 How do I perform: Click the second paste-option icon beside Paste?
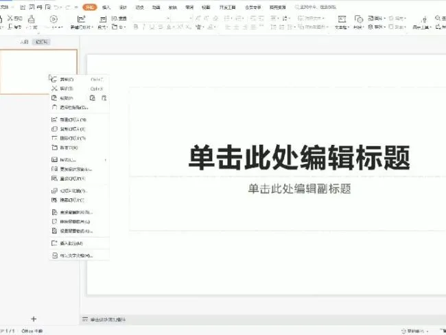tap(104, 98)
